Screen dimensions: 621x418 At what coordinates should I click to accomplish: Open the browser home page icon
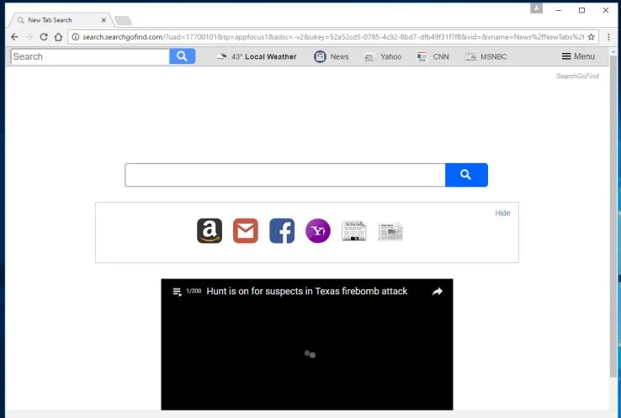[x=58, y=37]
